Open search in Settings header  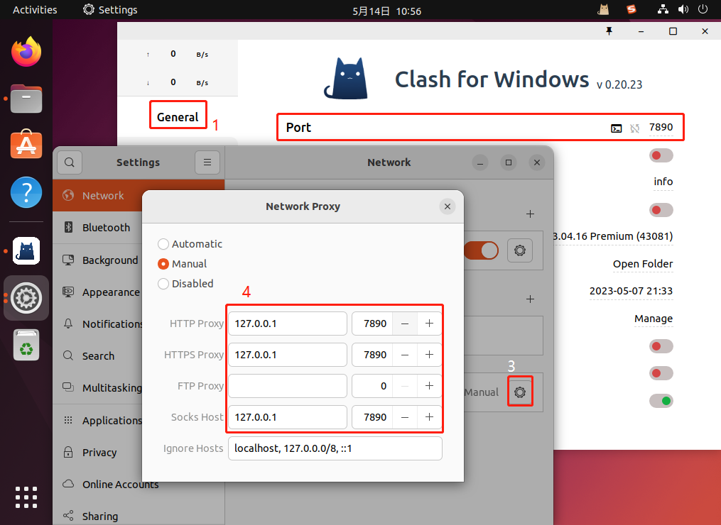click(x=70, y=162)
